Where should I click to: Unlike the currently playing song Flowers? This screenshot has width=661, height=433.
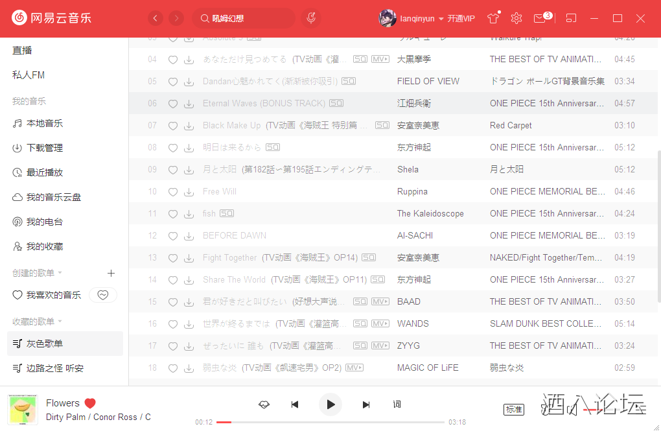pos(89,403)
